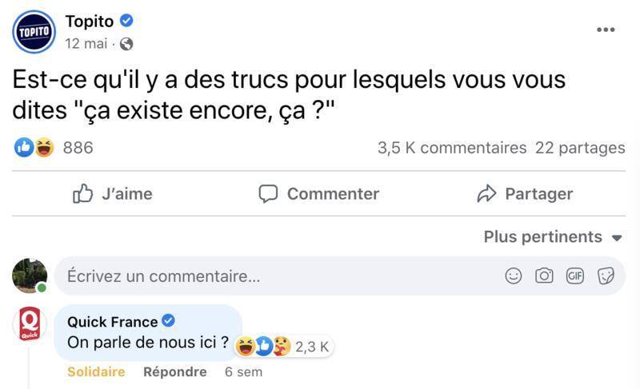
Task: Click the Commenter button
Action: [318, 193]
